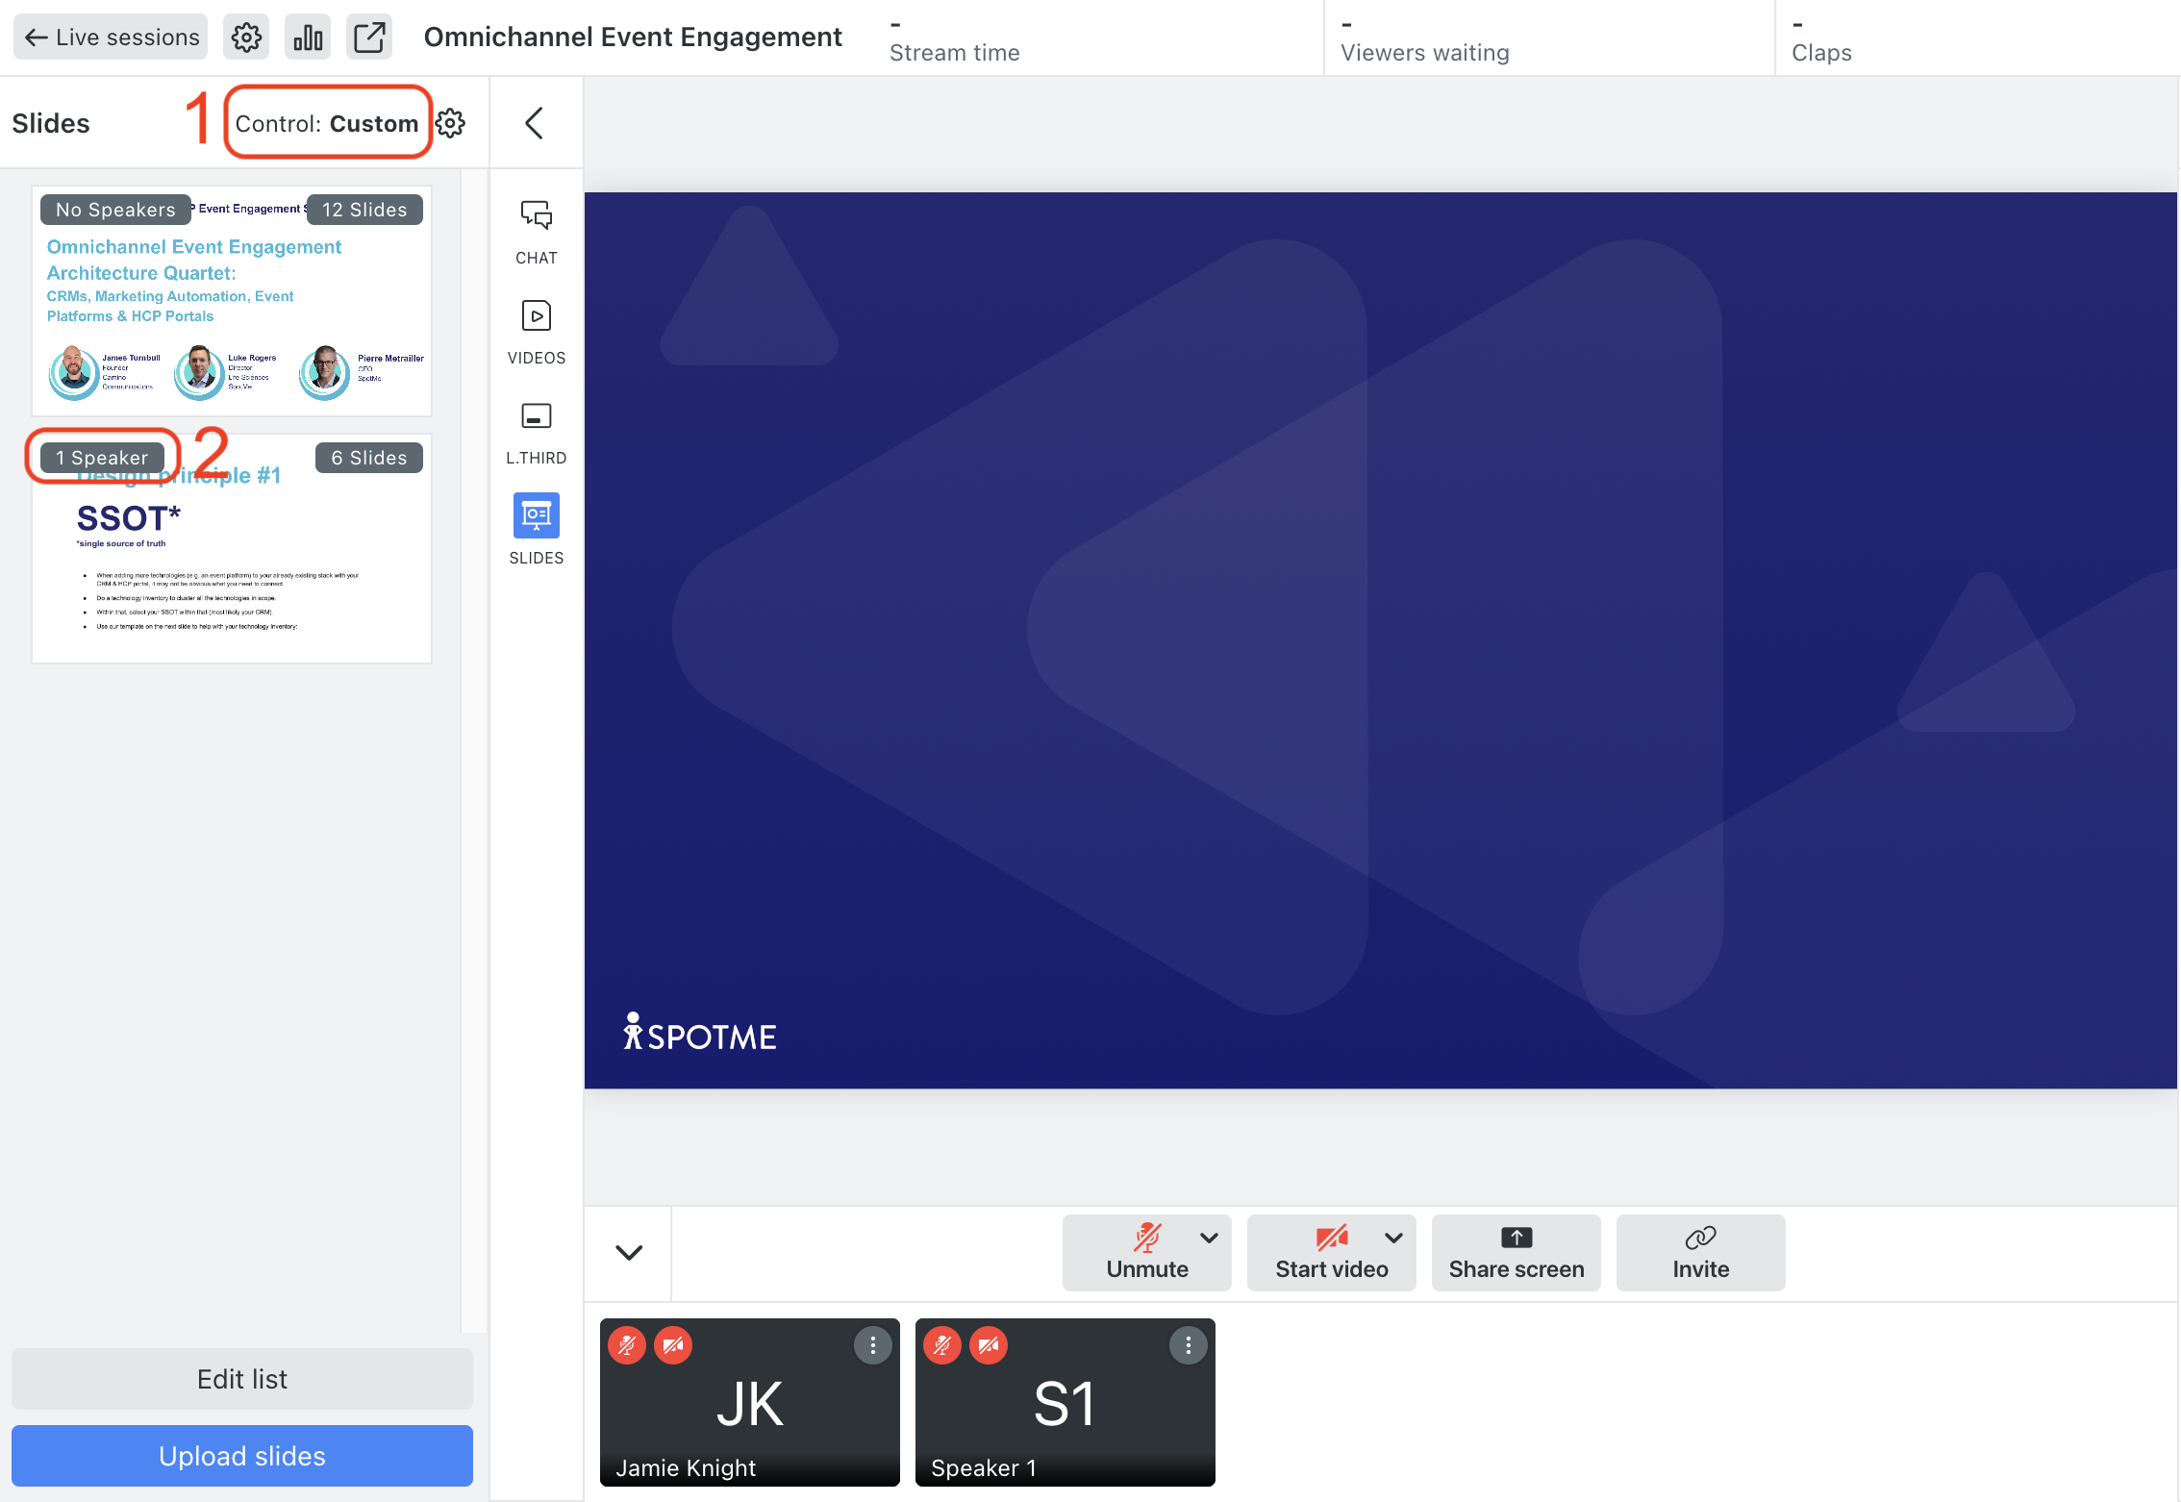Screen dimensions: 2181x1502
Task: Select the Slides panel tab
Action: pyautogui.click(x=537, y=531)
